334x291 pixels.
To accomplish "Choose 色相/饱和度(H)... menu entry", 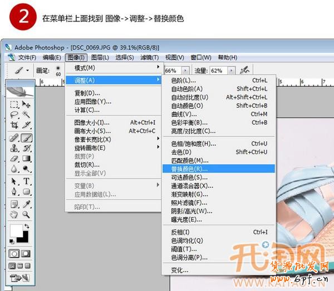I will tap(193, 144).
